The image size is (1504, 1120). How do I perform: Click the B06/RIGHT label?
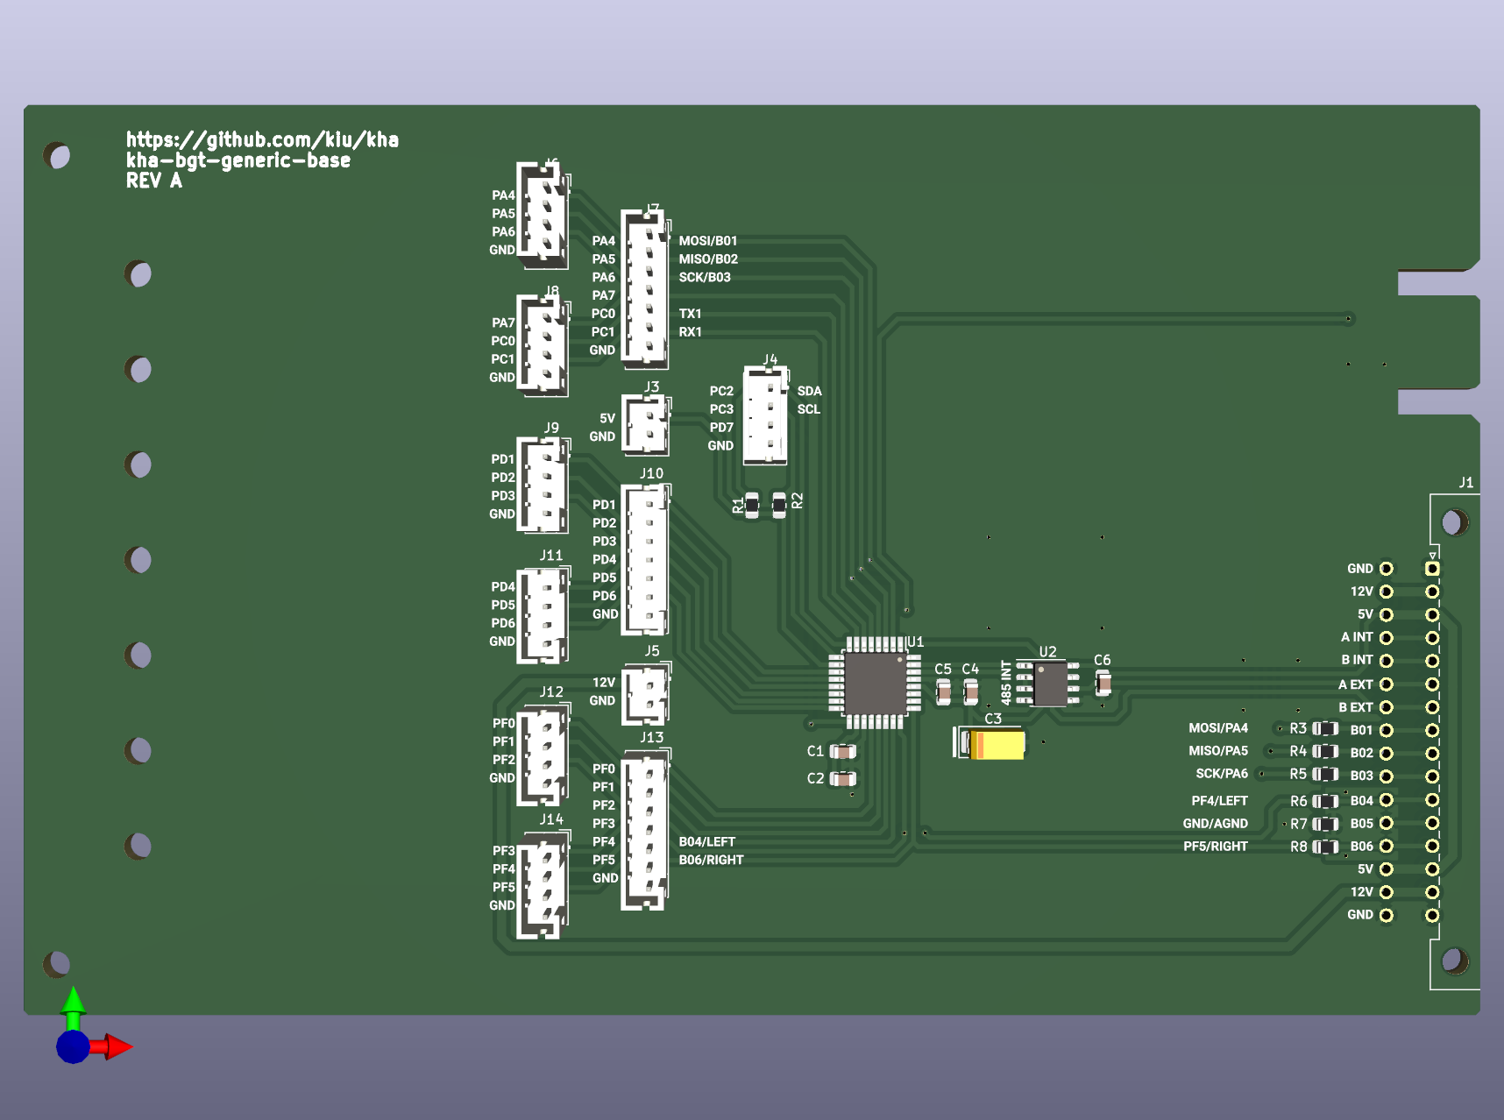pos(711,861)
